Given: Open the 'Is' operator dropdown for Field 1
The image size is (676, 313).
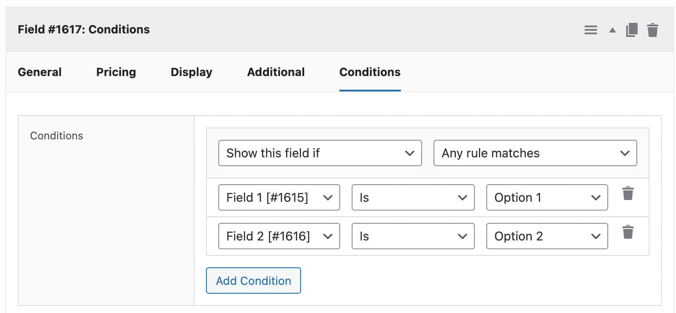Looking at the screenshot, I should click(x=413, y=197).
